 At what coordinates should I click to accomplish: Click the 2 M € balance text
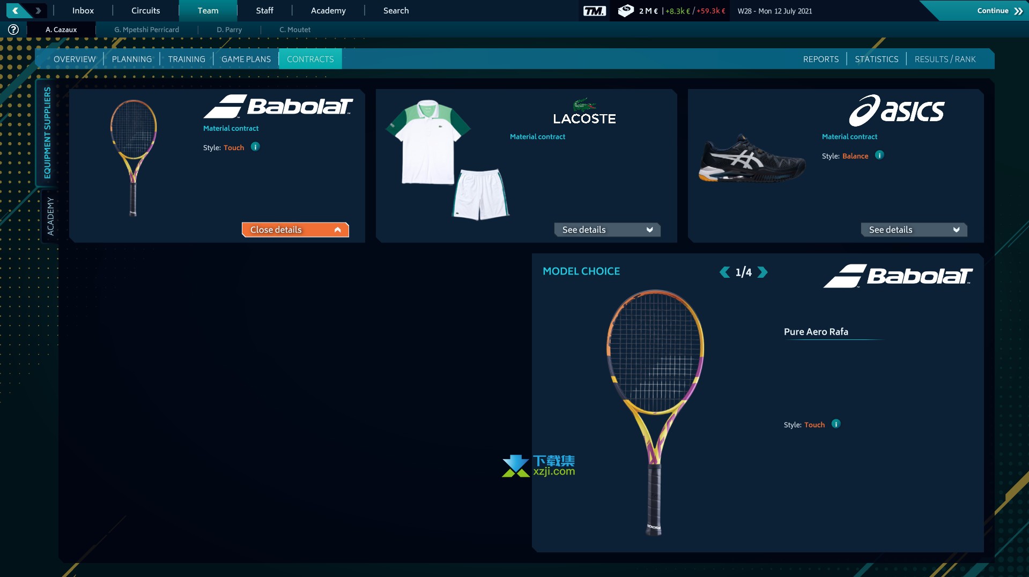point(648,11)
